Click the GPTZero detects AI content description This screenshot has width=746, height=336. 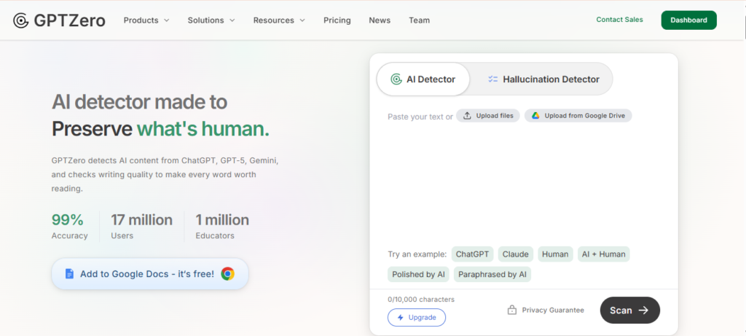pos(165,175)
